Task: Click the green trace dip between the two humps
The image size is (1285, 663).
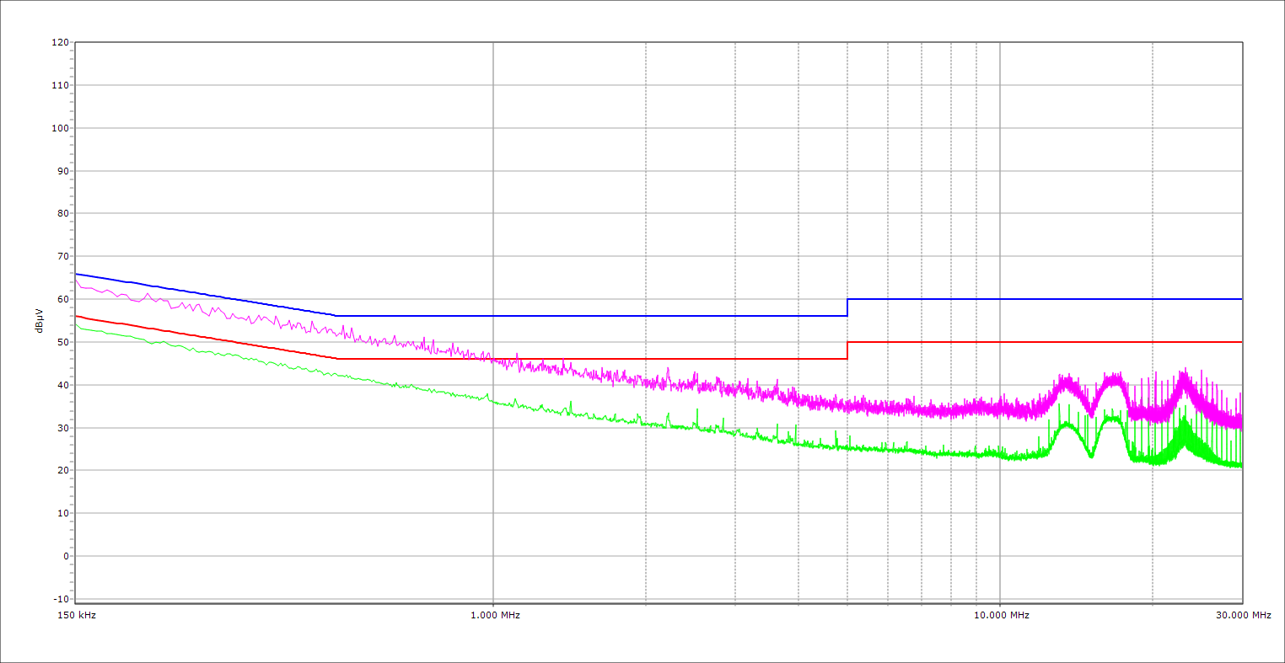Action: pos(1091,456)
